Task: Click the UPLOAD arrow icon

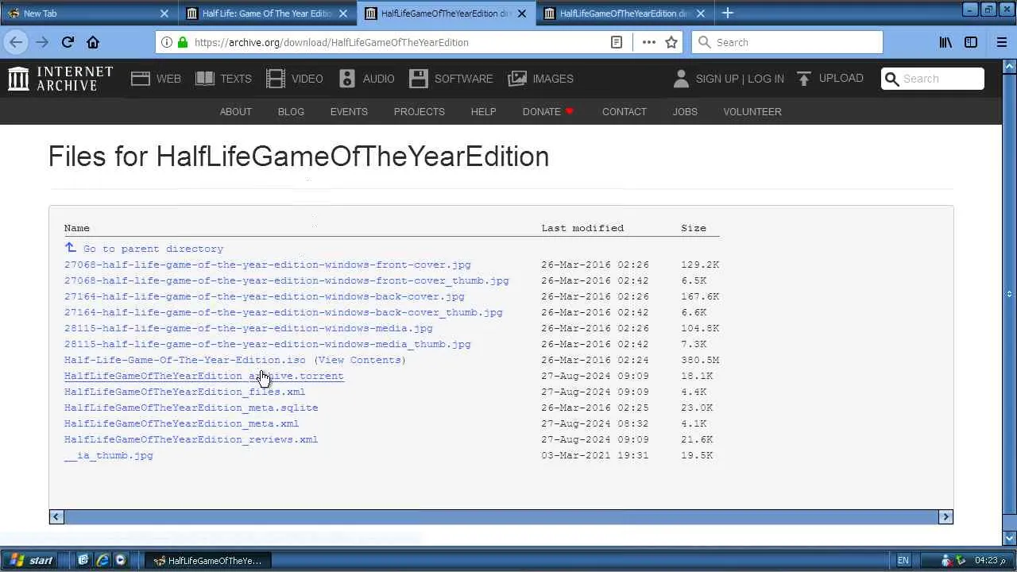Action: point(804,79)
